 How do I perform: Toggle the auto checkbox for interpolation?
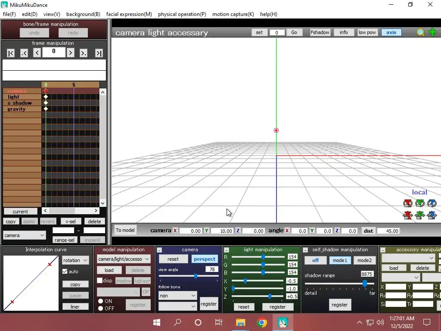[x=65, y=272]
